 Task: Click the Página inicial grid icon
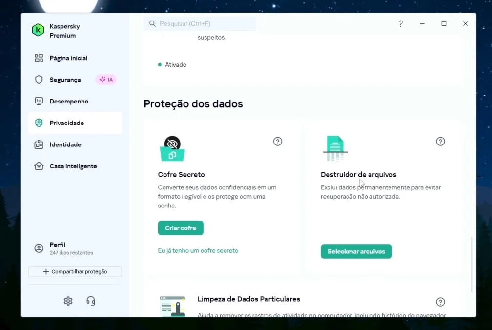tap(39, 58)
